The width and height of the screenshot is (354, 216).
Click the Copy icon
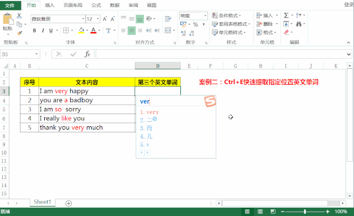19,24
